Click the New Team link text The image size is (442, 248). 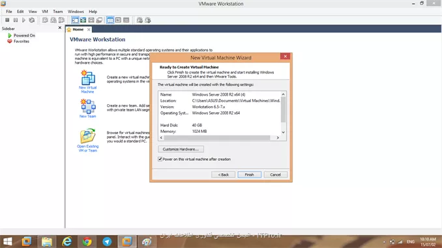pyautogui.click(x=87, y=117)
